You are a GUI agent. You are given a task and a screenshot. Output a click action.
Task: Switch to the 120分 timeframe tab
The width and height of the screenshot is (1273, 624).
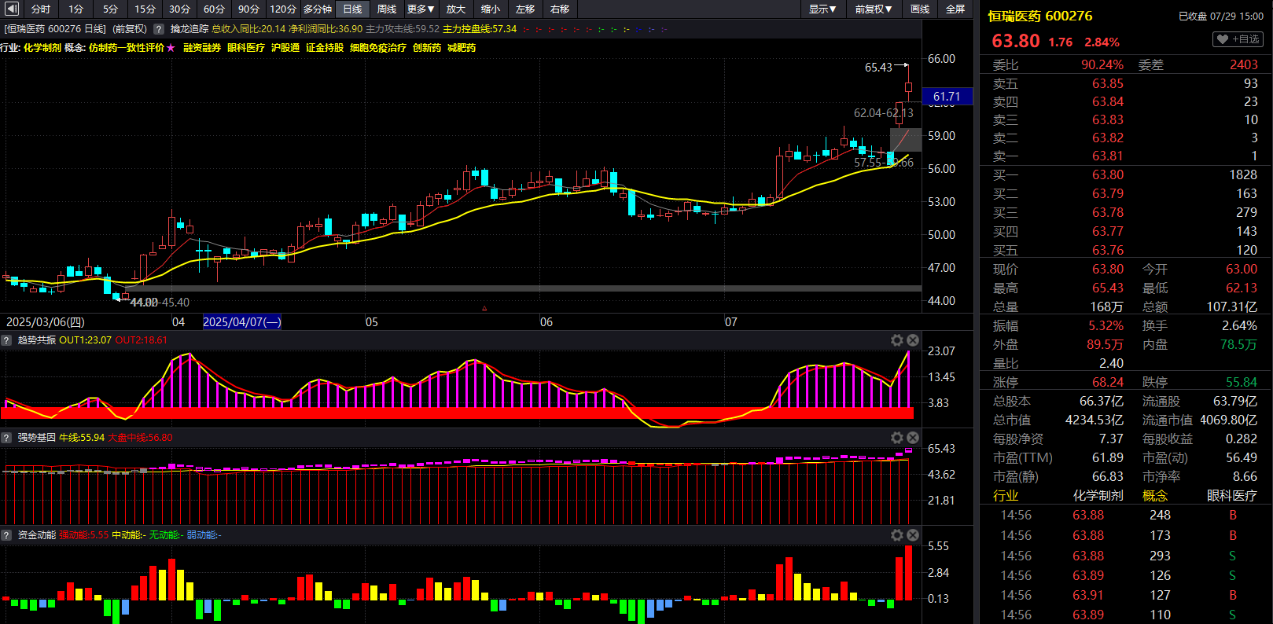(x=283, y=9)
